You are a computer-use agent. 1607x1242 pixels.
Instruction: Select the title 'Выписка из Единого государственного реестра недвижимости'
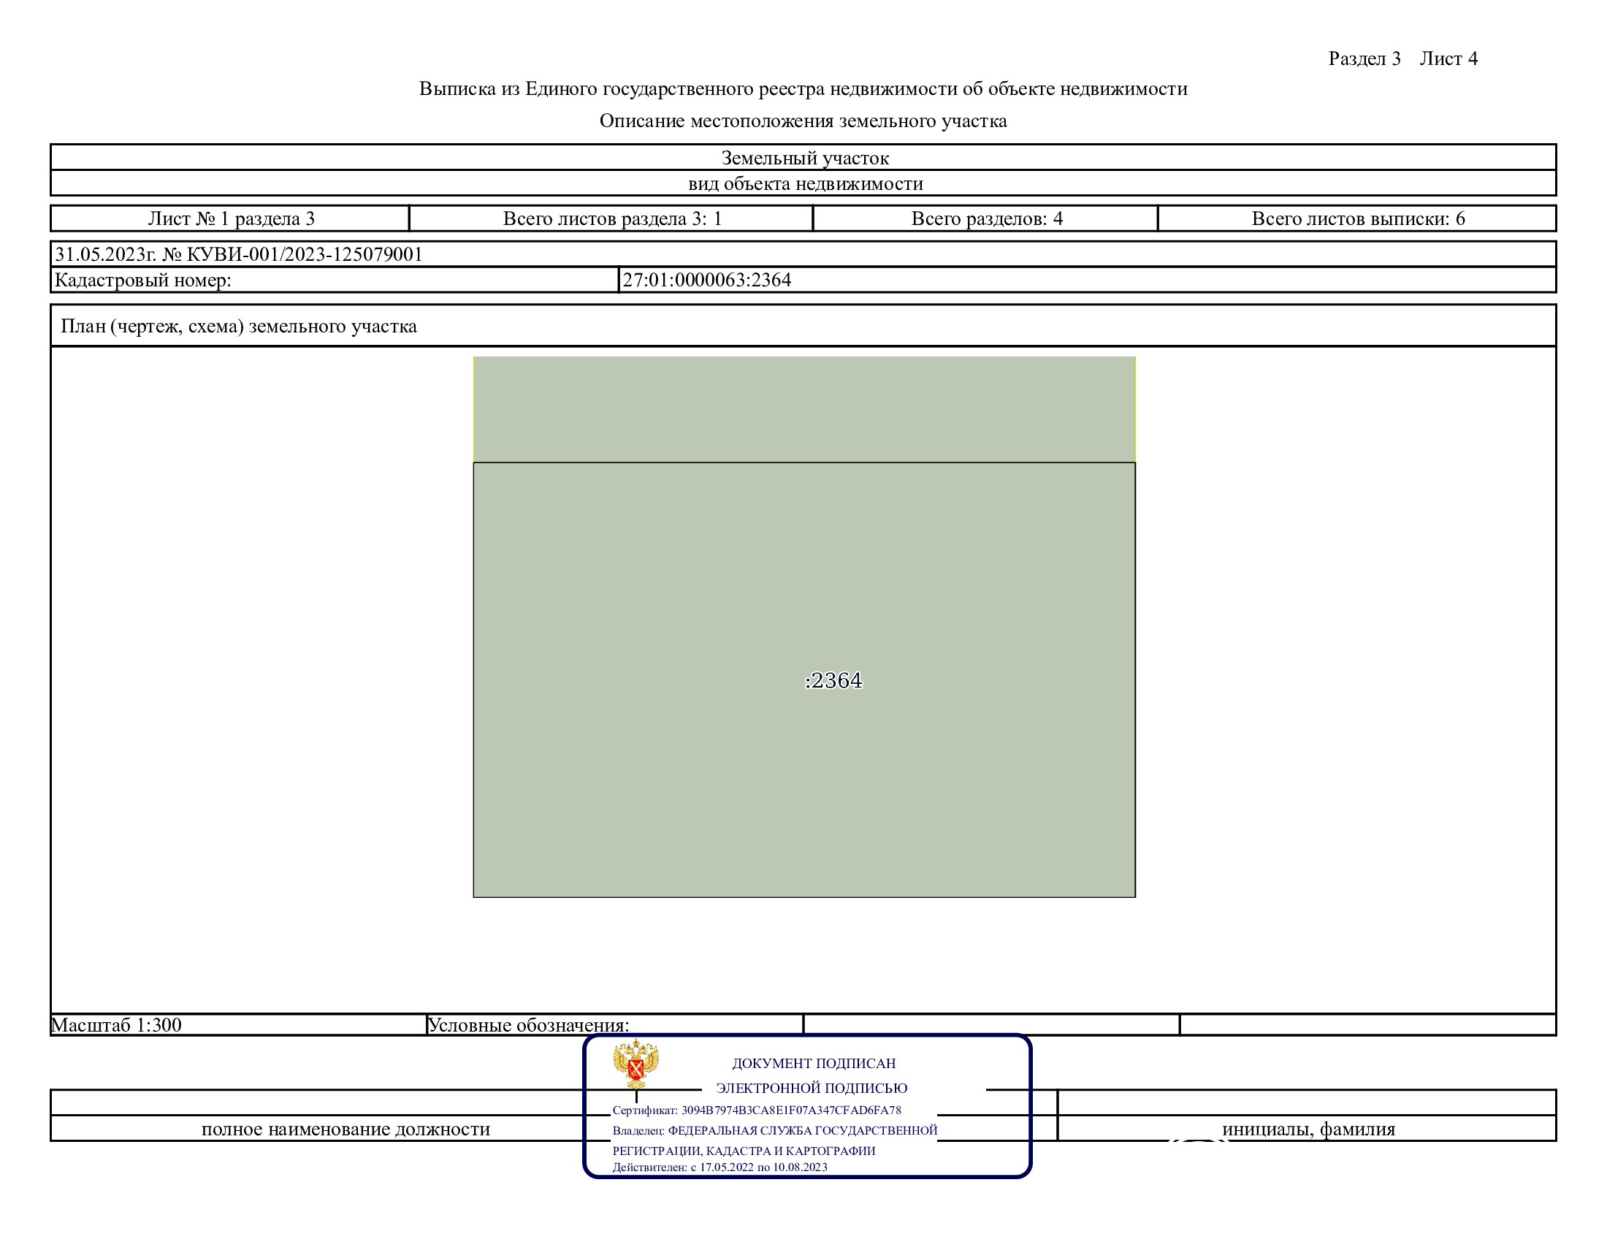803,88
